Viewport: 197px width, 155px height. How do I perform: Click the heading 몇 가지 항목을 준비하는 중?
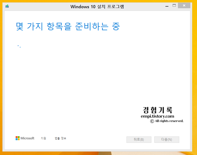pyautogui.click(x=68, y=26)
